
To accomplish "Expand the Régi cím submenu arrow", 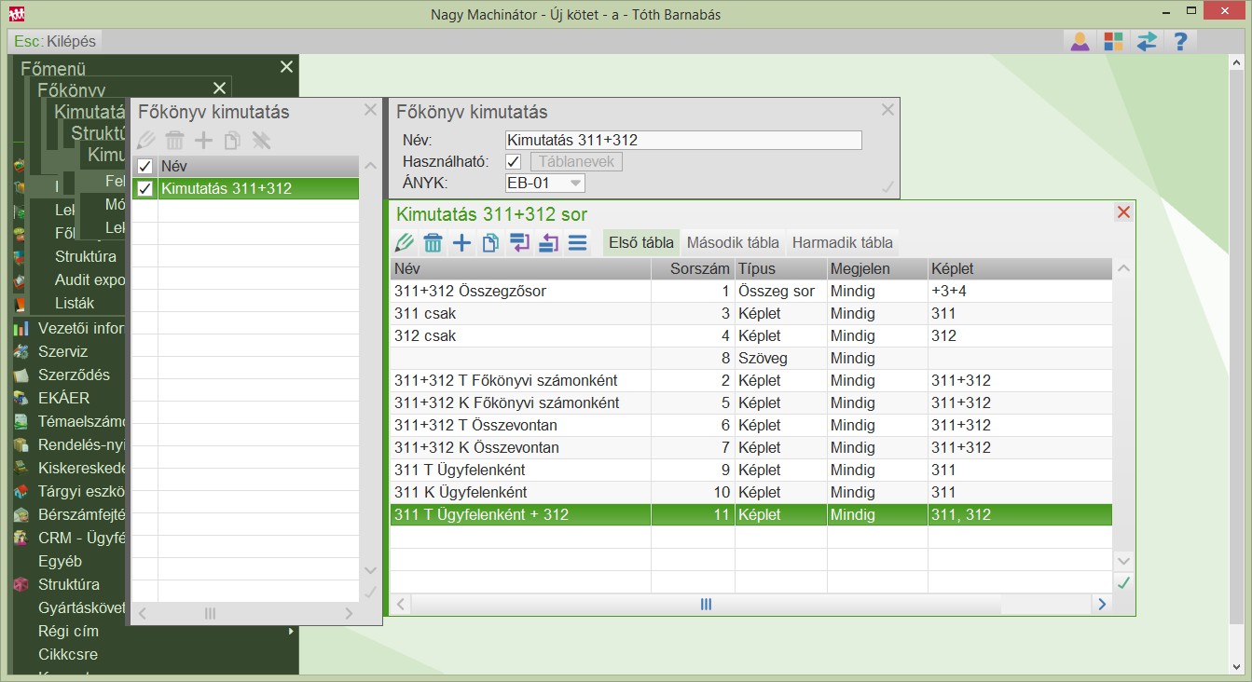I will 291,632.
